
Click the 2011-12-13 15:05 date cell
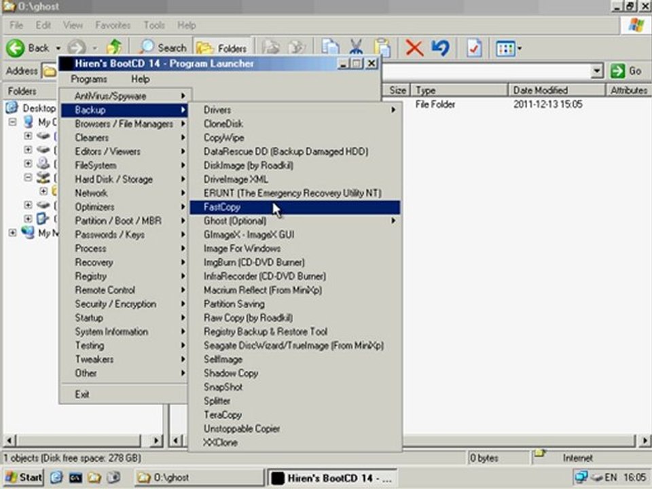(x=547, y=105)
